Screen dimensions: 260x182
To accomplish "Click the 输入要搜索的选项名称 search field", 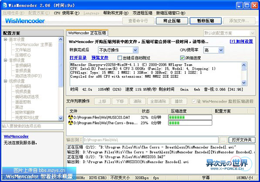I will (32, 126).
